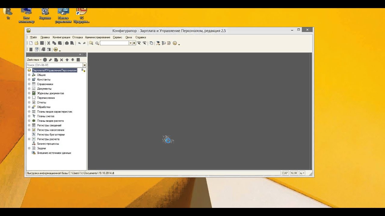Open the Окна menu
Viewport: 385px width, 216px height.
tap(129, 37)
